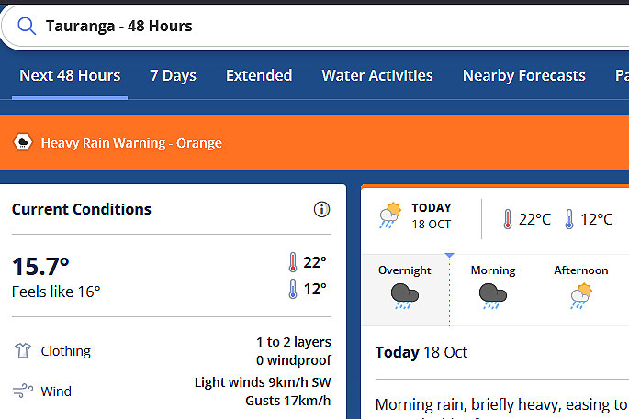629x419 pixels.
Task: Click the Tauranga search input field
Action: tap(317, 27)
